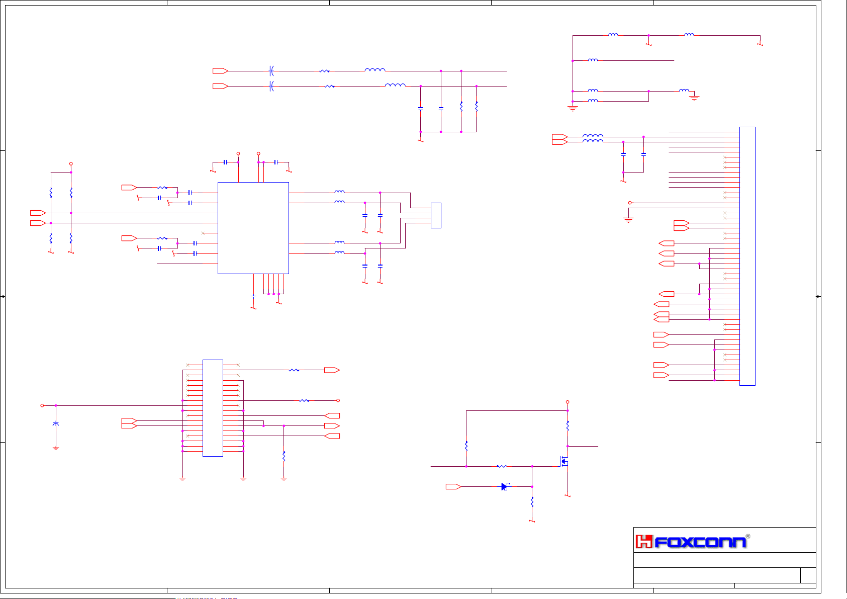
Task: Select the blue Schottky diode symbol
Action: pyautogui.click(x=505, y=486)
